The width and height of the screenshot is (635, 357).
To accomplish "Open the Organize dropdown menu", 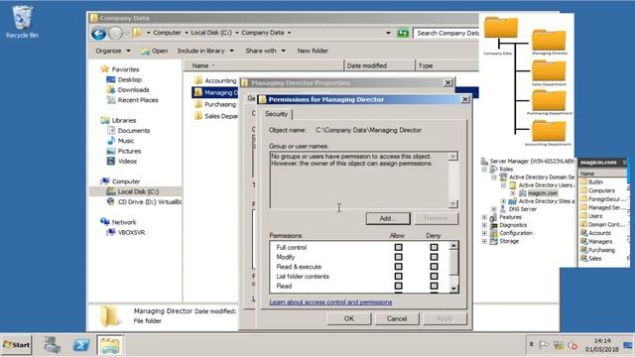I will point(113,51).
